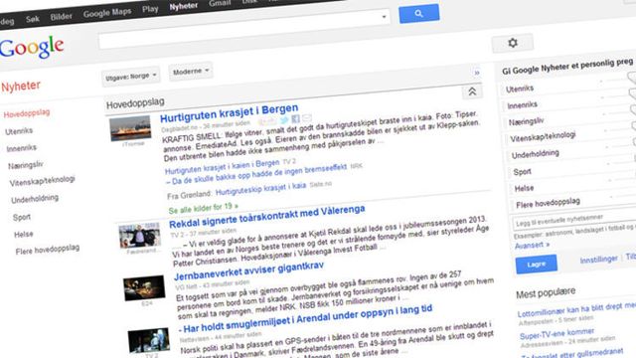Select Helse in the left sidebar

tap(24, 235)
